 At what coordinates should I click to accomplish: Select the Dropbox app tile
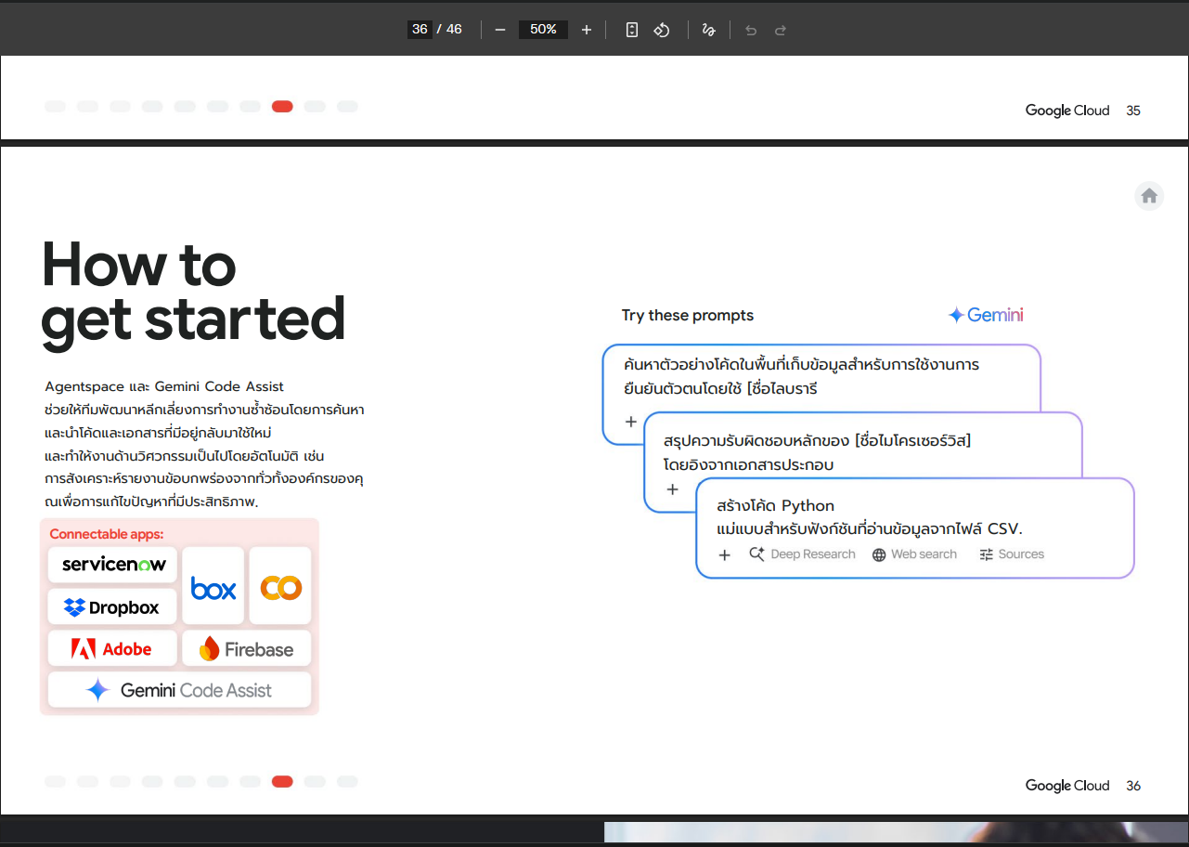[x=112, y=607]
